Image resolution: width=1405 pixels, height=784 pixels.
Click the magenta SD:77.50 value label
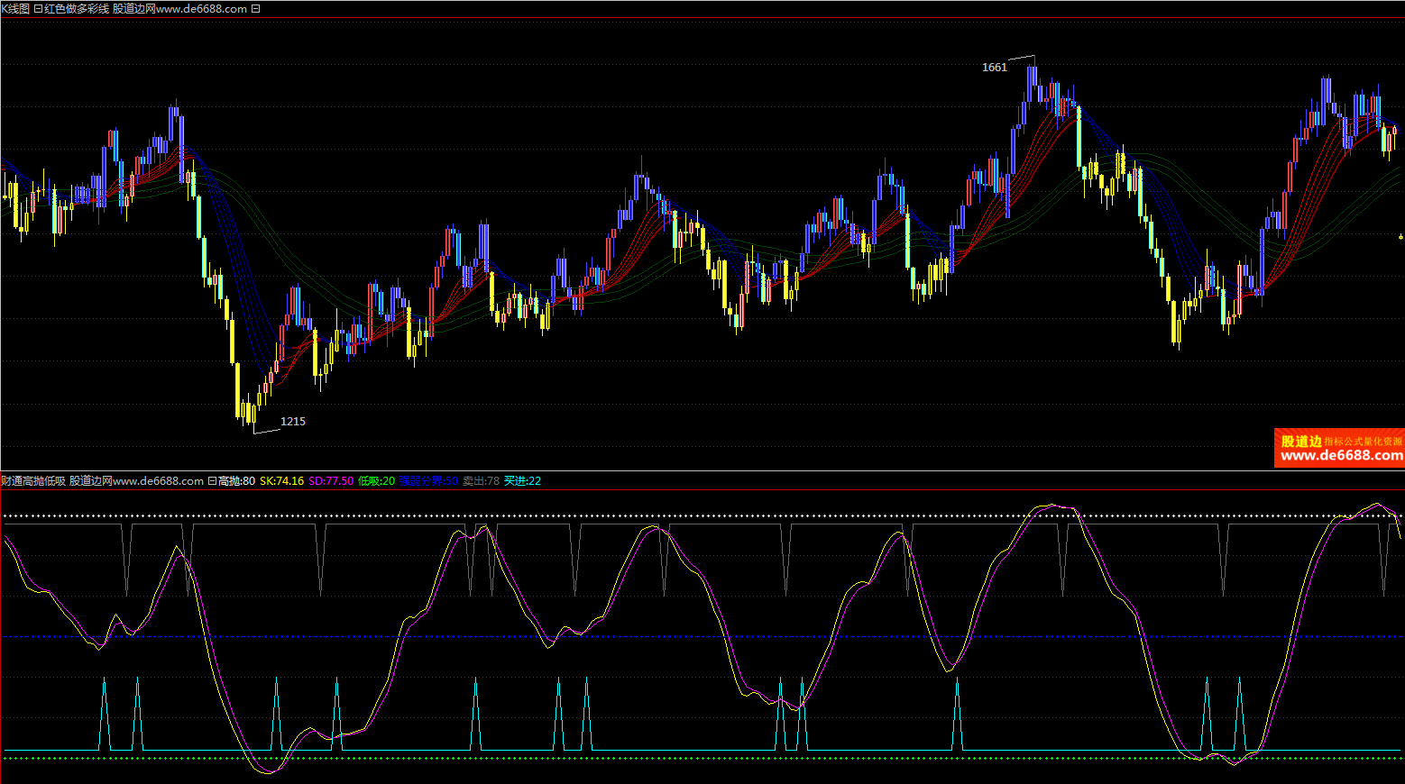(x=331, y=481)
